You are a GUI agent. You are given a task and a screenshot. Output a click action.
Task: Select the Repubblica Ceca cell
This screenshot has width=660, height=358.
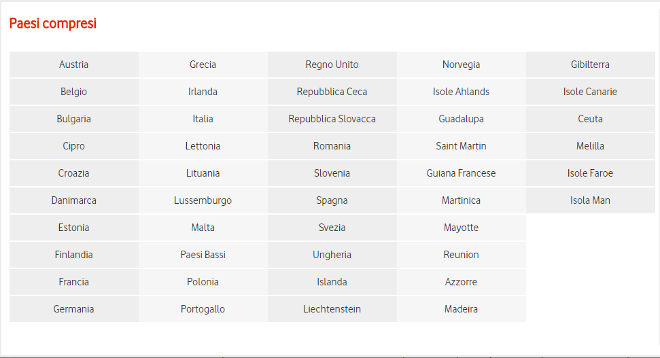pyautogui.click(x=332, y=92)
